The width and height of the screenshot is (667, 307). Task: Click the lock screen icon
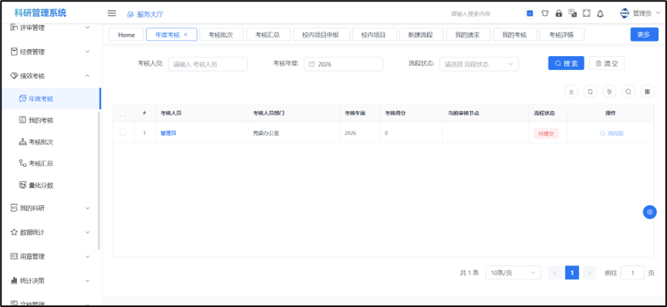(559, 13)
